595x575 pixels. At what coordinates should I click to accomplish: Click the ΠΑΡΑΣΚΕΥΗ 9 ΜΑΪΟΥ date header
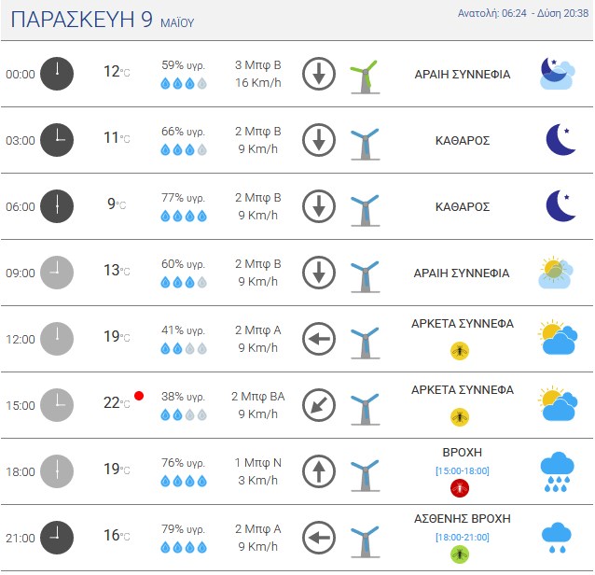[x=103, y=20]
